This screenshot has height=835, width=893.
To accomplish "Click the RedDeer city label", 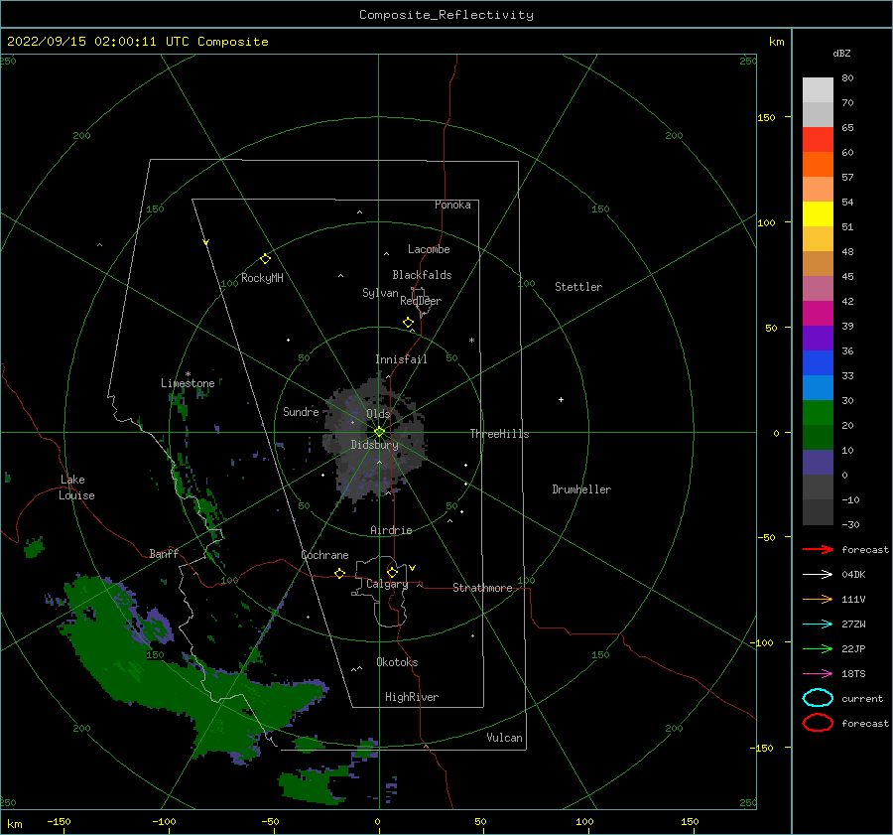I will 421,301.
